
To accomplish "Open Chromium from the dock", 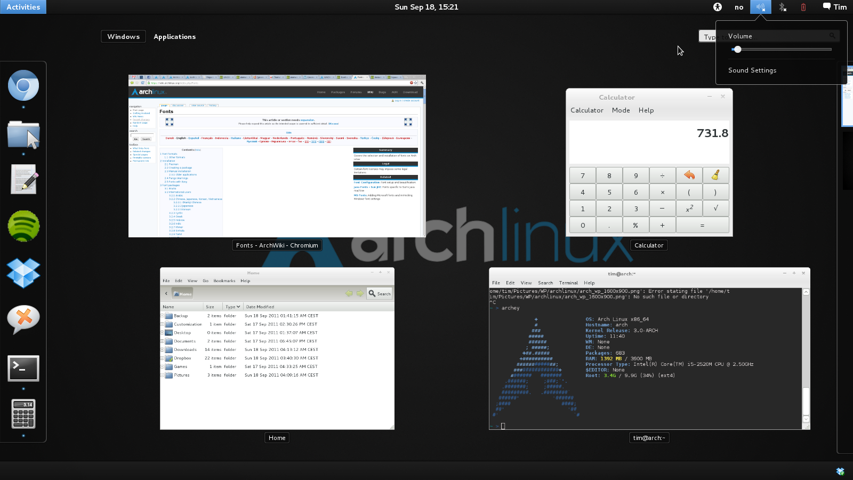I will point(23,85).
